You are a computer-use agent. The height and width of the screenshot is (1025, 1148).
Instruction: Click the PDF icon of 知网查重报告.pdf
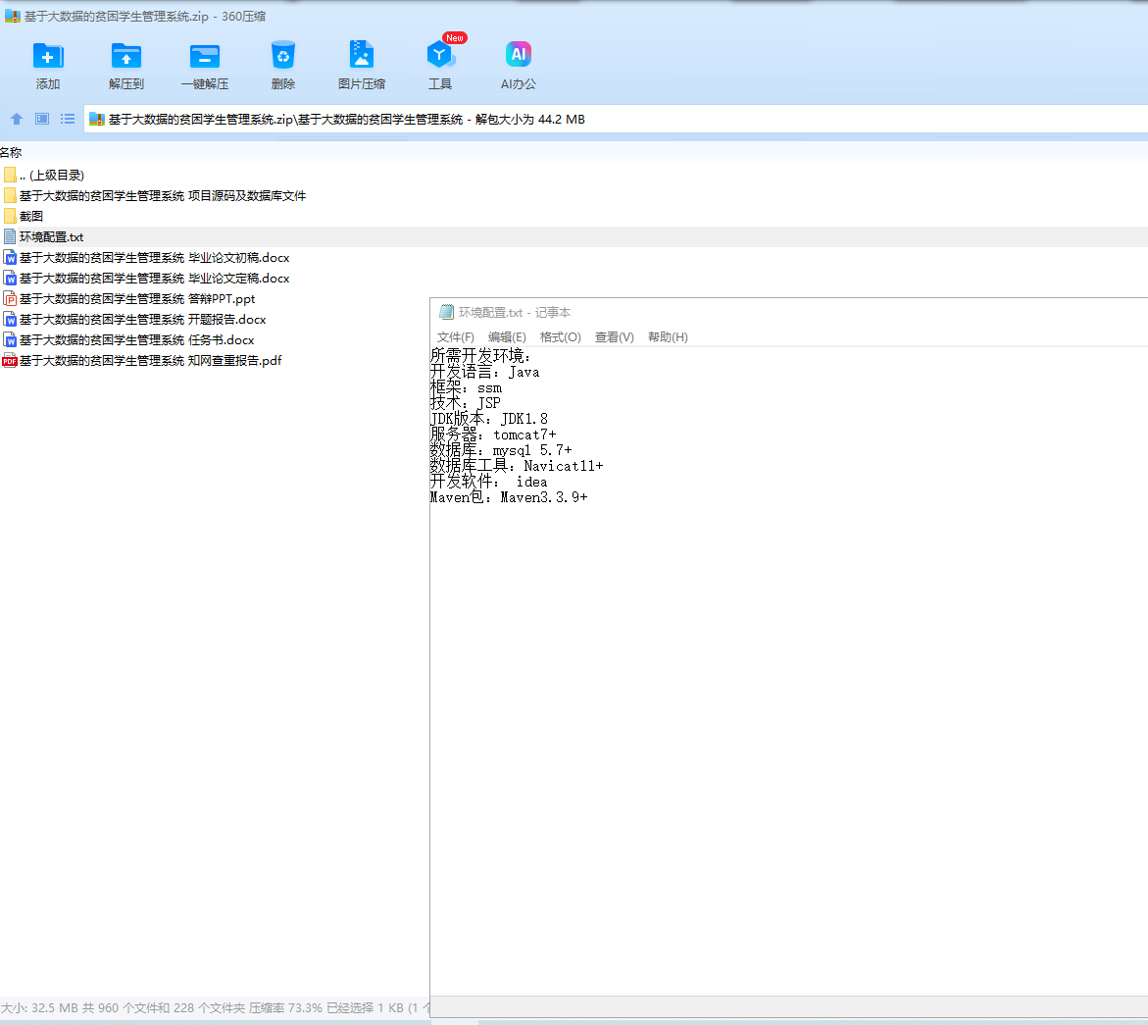point(10,361)
